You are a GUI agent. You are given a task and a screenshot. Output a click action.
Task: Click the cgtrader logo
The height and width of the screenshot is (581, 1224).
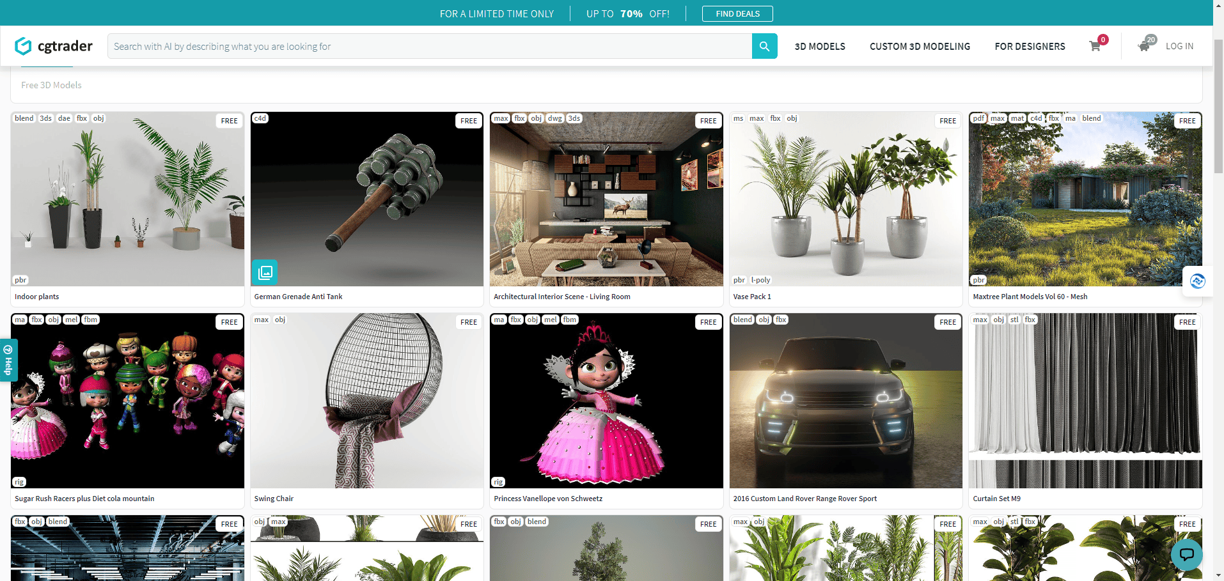click(x=54, y=46)
